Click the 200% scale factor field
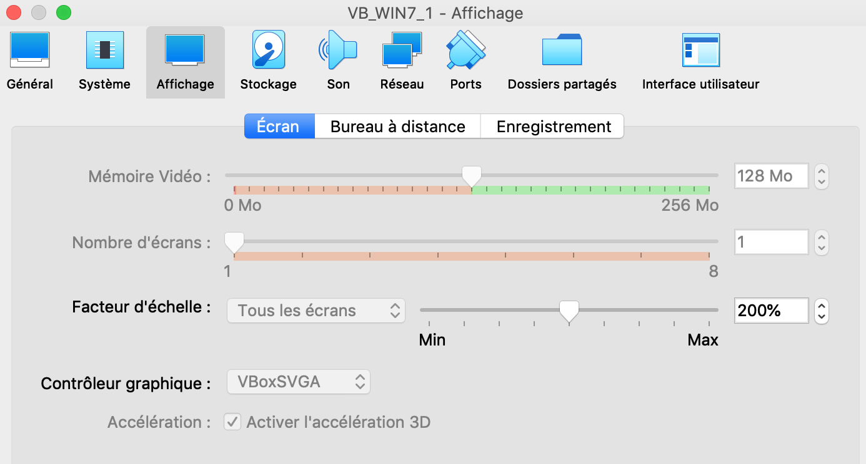Viewport: 866px width, 464px height. click(771, 311)
